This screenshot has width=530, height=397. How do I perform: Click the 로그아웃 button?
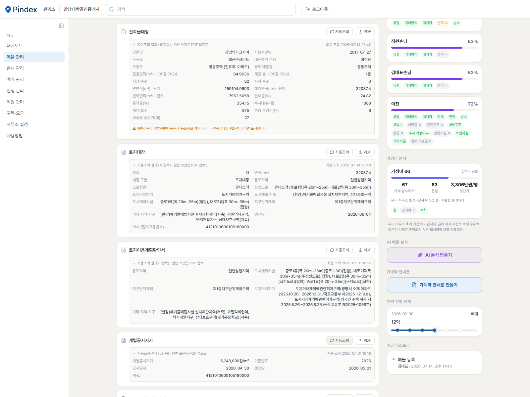317,9
